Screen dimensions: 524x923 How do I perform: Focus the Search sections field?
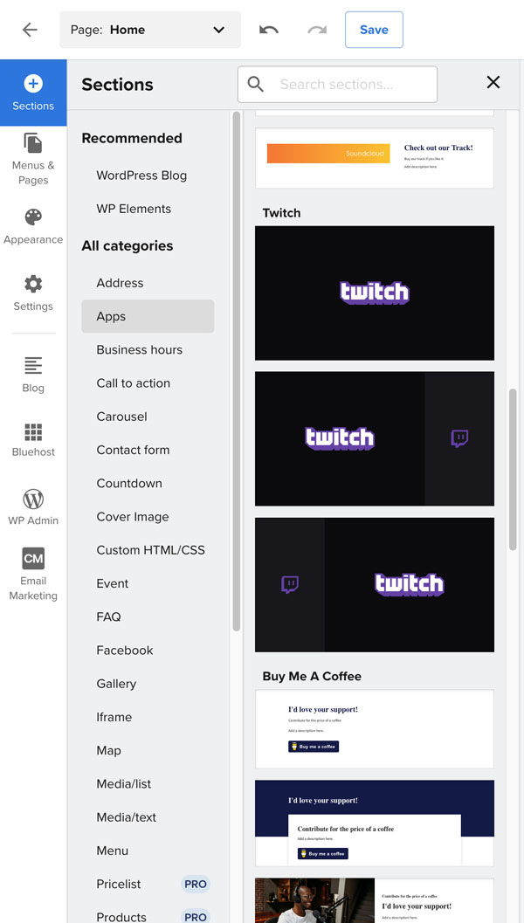click(x=337, y=84)
